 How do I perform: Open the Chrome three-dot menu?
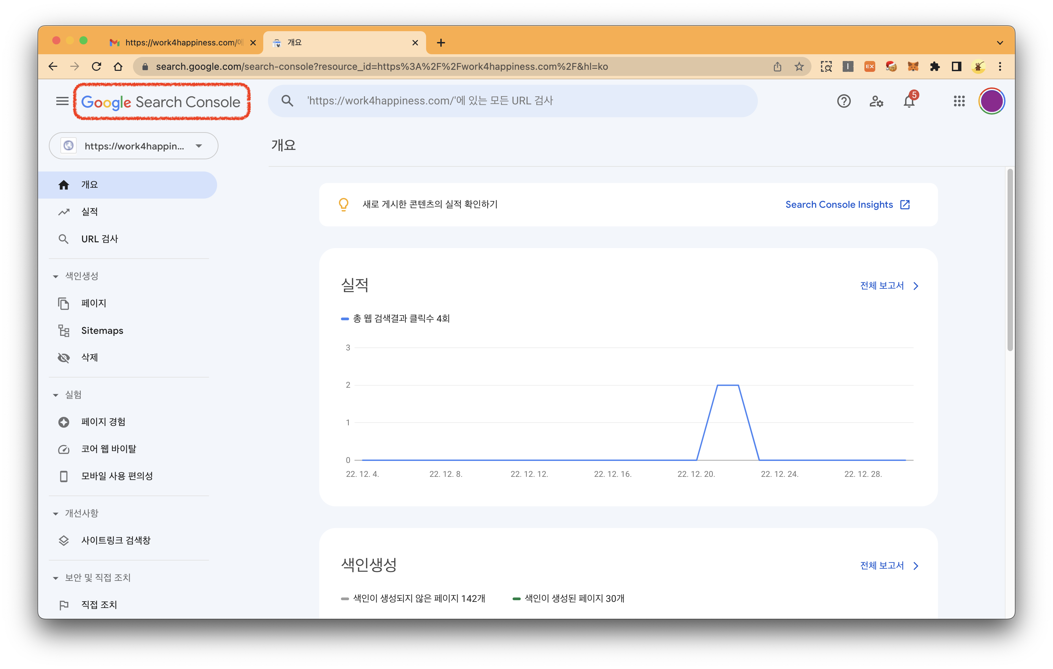(1000, 66)
